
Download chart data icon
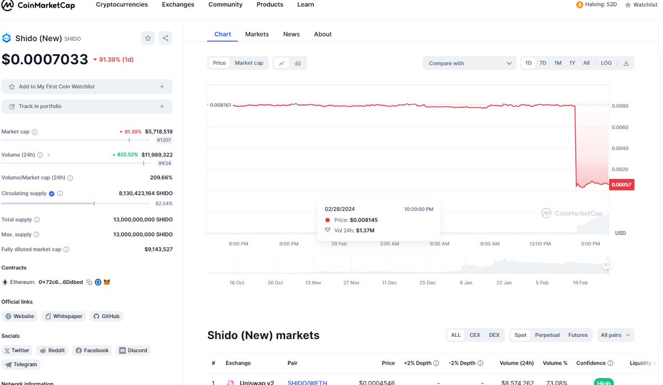[626, 63]
